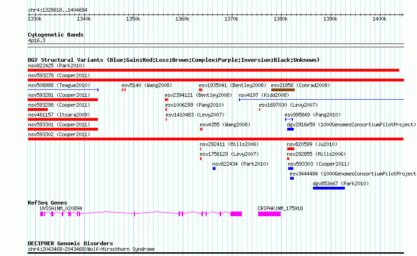Click the 1330k ruler mark
Image resolution: width=417 pixels, height=256 pixels.
click(35, 19)
